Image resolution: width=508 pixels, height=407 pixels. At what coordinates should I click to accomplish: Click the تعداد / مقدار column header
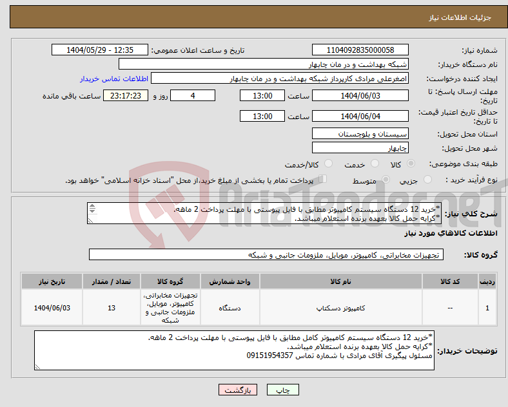coord(112,281)
